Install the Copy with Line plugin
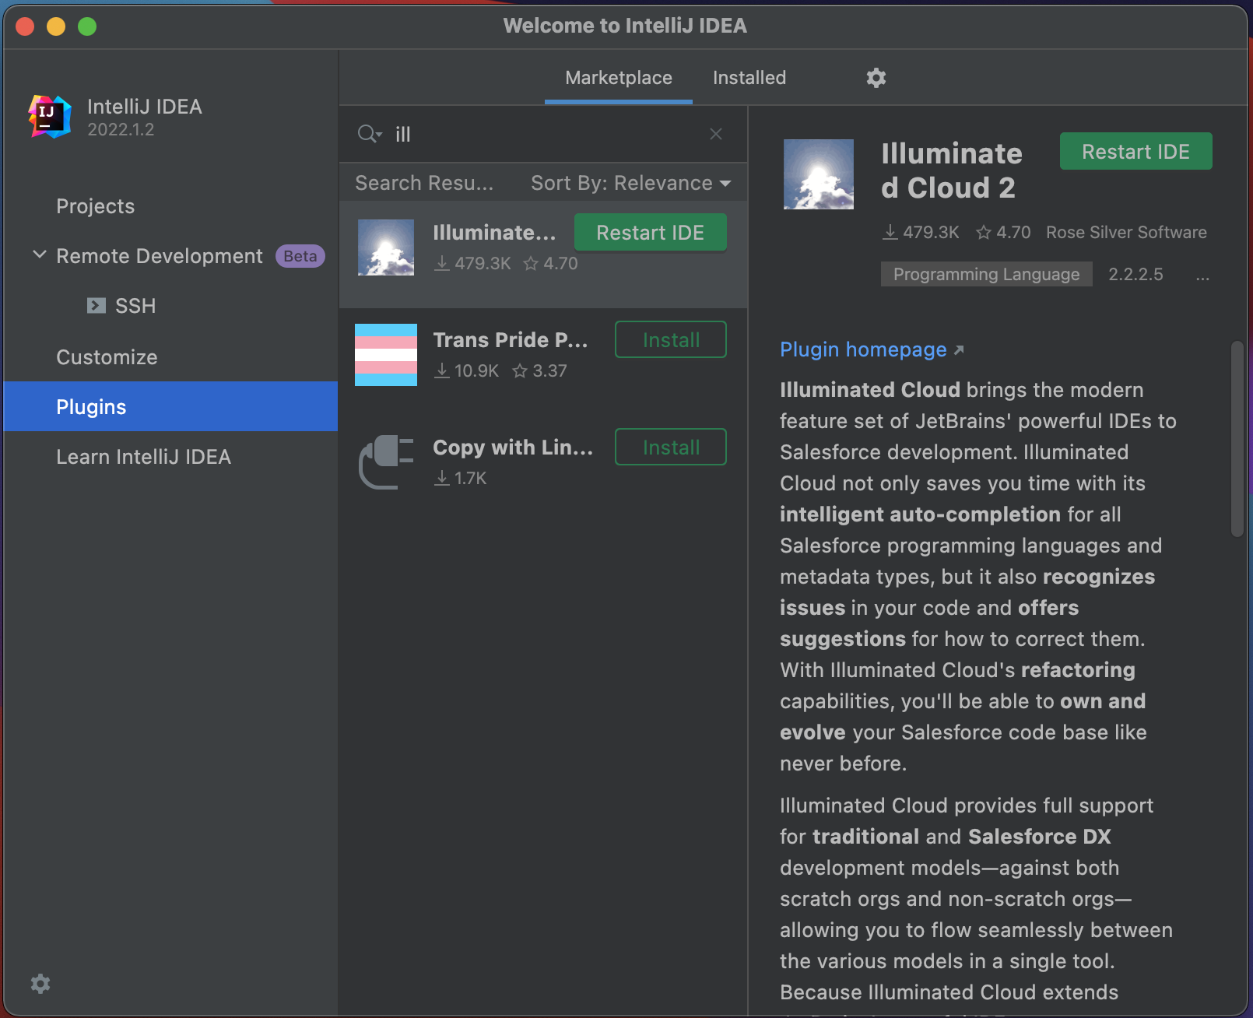 tap(671, 447)
